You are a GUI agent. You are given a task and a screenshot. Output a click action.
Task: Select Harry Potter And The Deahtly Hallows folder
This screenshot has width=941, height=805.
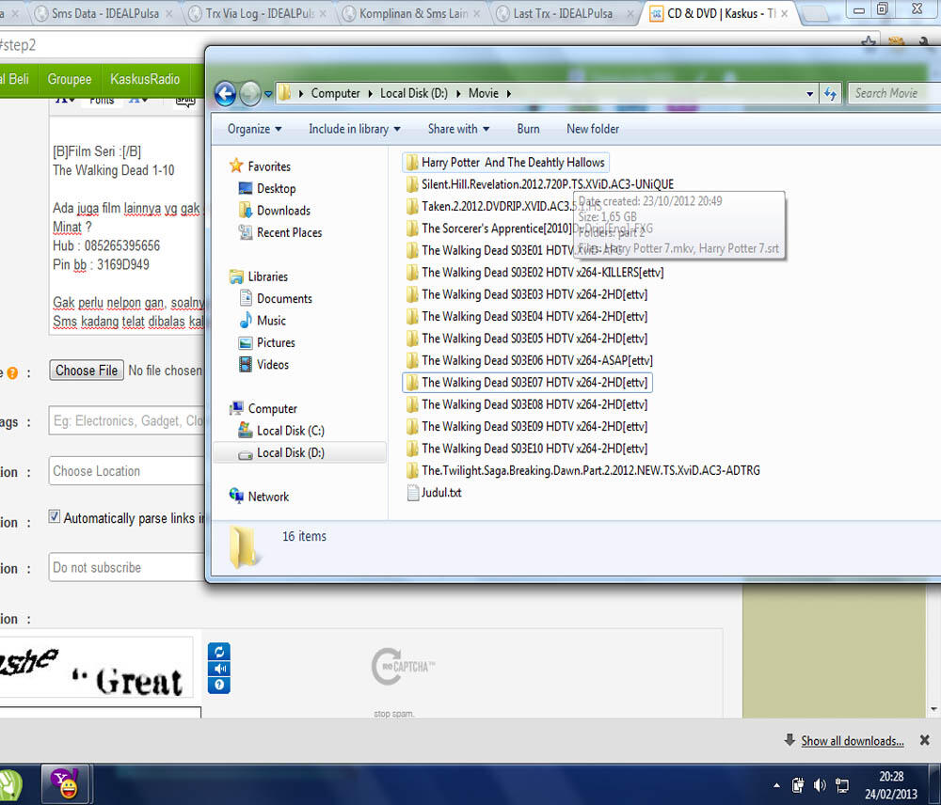point(505,163)
